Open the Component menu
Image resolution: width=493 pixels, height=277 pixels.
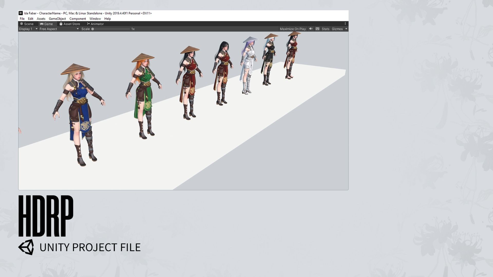(78, 19)
